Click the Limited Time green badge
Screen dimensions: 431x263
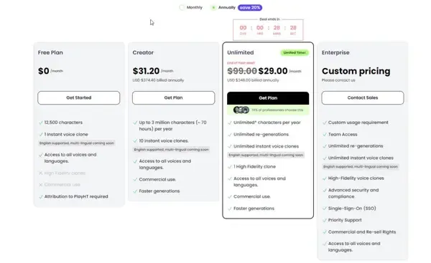click(x=295, y=52)
